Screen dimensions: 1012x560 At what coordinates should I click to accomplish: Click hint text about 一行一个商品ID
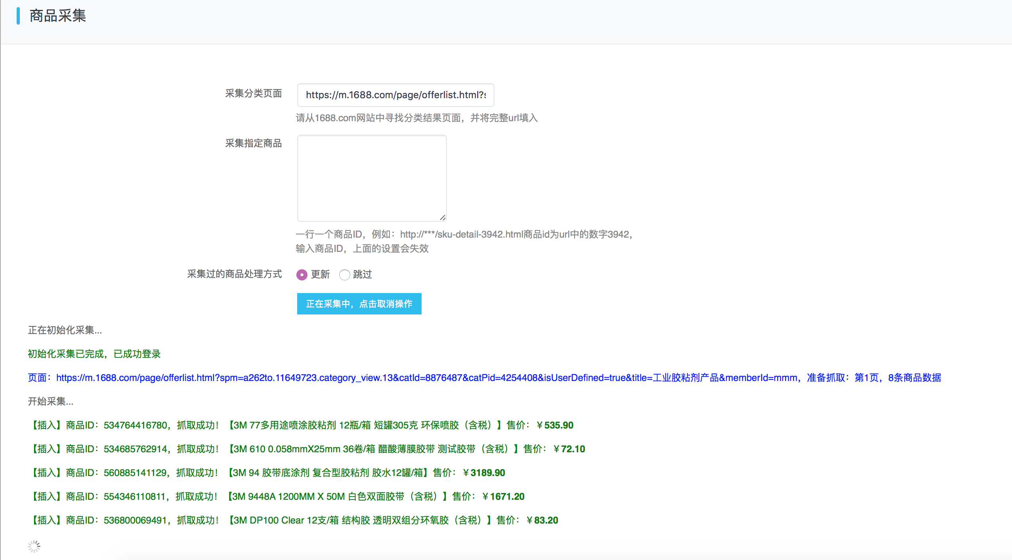tap(464, 234)
